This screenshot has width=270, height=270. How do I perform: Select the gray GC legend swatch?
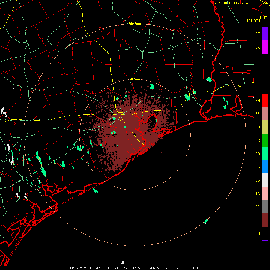point(265,207)
